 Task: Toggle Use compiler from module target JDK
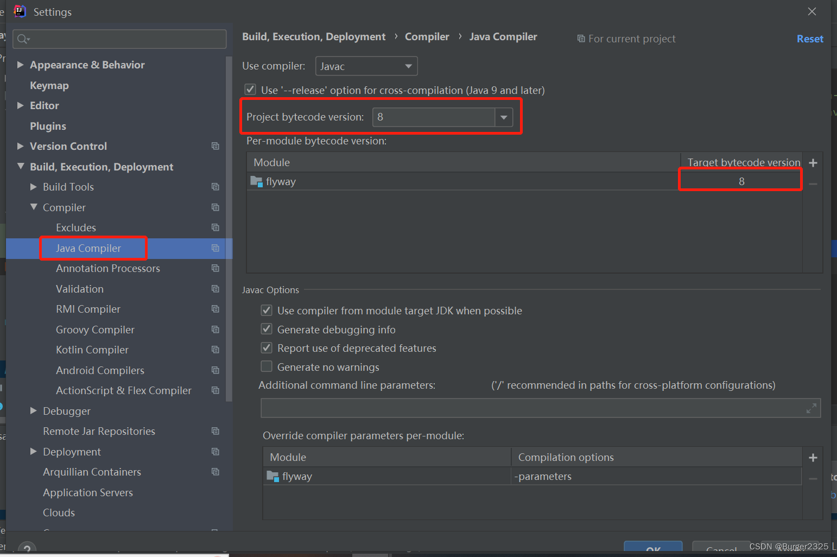point(267,310)
